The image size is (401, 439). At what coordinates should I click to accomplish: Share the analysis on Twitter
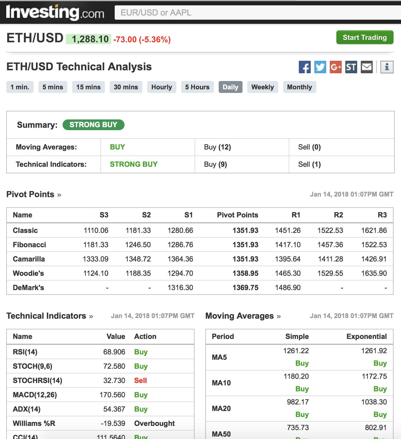[x=320, y=67]
